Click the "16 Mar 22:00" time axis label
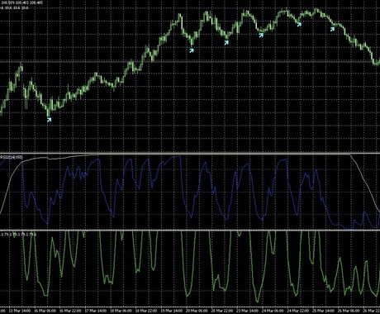Image resolution: width=380 pixels, height=314 pixels. click(70, 311)
